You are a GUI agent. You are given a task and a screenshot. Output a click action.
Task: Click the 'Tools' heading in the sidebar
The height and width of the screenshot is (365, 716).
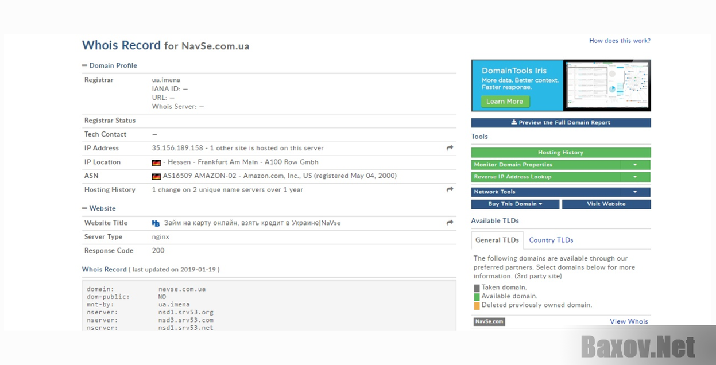click(x=479, y=137)
